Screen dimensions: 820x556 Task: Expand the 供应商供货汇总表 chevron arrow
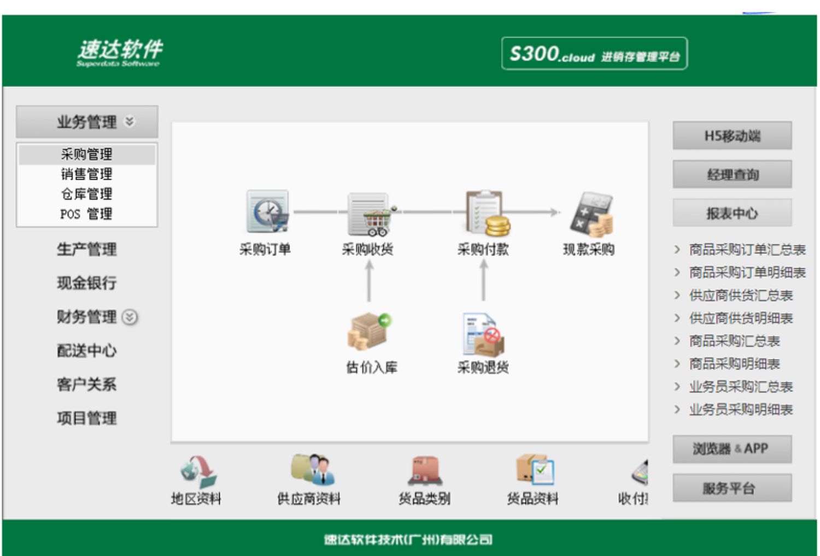click(x=677, y=295)
